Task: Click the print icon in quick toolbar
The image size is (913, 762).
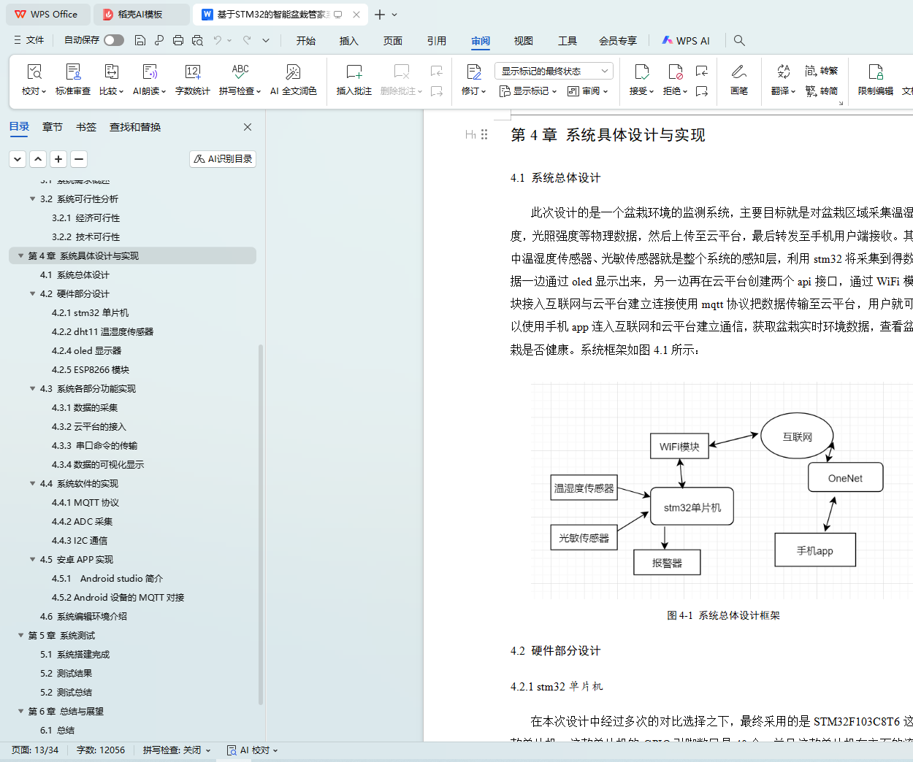Action: click(x=178, y=40)
